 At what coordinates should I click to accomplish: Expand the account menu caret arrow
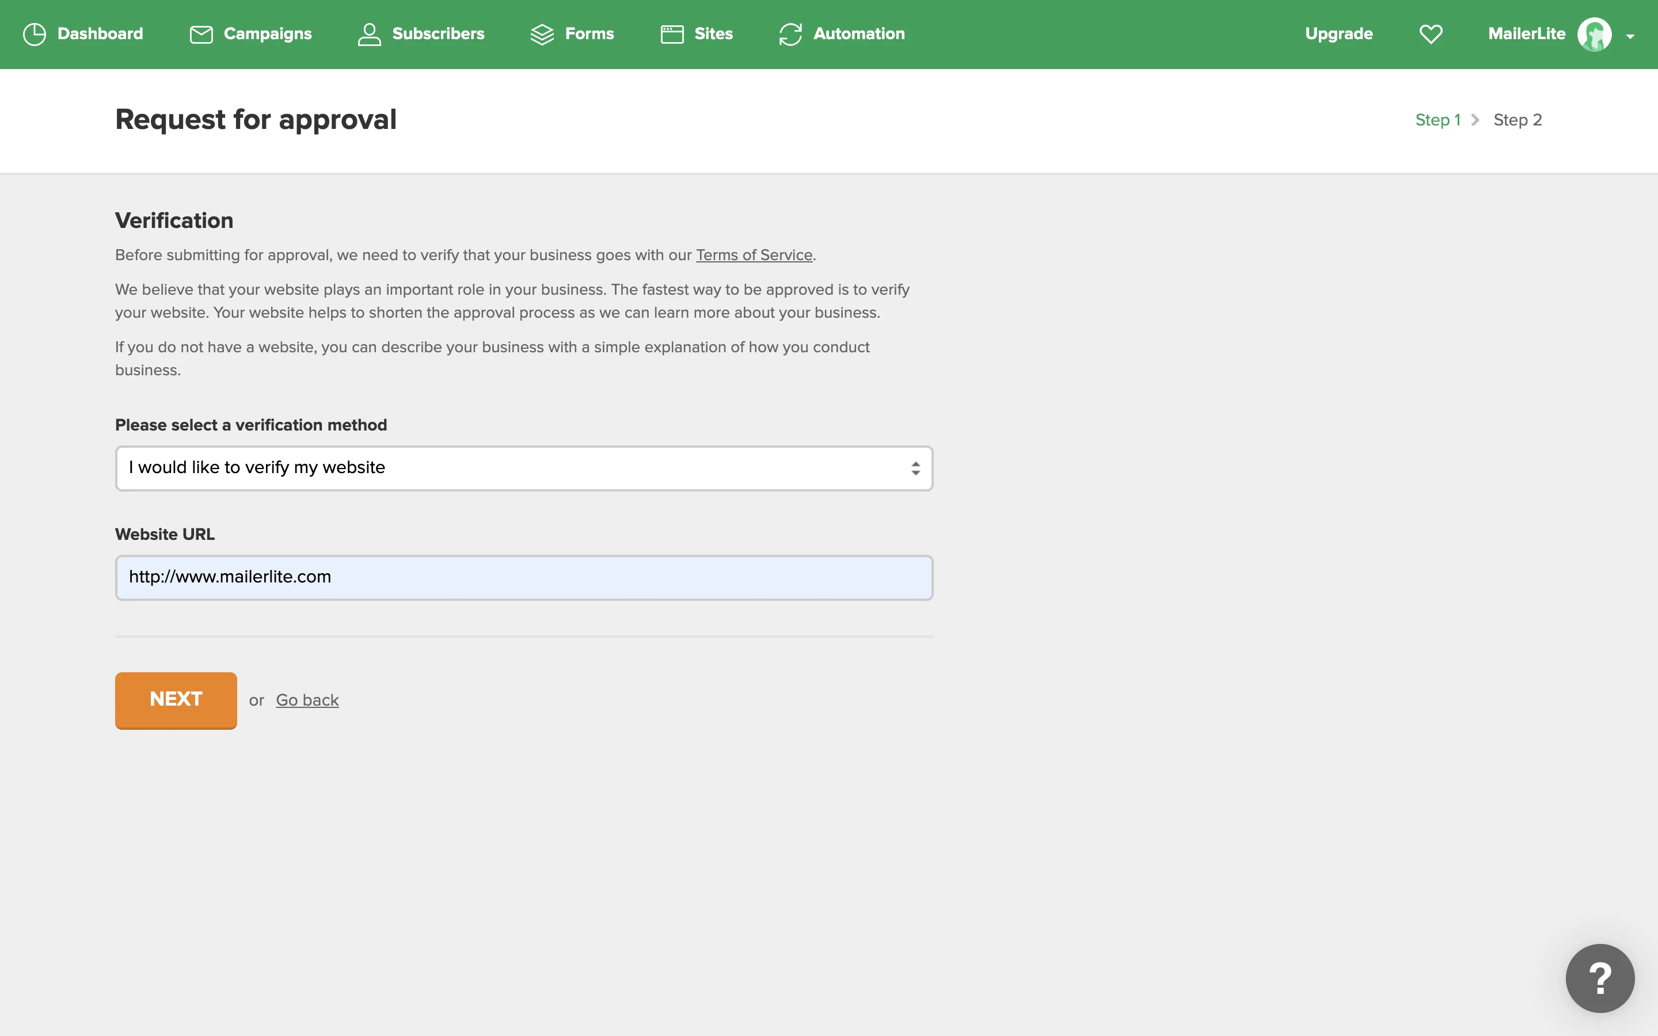click(x=1630, y=37)
